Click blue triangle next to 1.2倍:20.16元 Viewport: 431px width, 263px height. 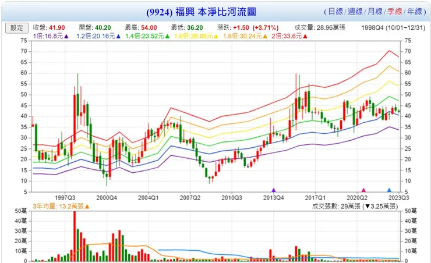pos(118,36)
